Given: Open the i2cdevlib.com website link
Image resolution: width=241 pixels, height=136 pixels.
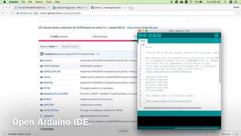Looking at the screenshot, I should click(142, 28).
